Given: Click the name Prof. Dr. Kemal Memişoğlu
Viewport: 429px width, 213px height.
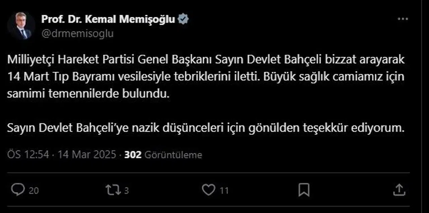Looking at the screenshot, I should point(108,19).
